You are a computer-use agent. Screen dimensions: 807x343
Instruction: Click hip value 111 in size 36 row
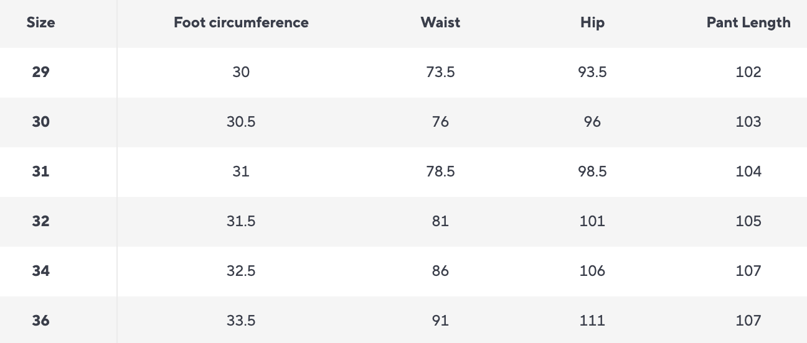592,321
